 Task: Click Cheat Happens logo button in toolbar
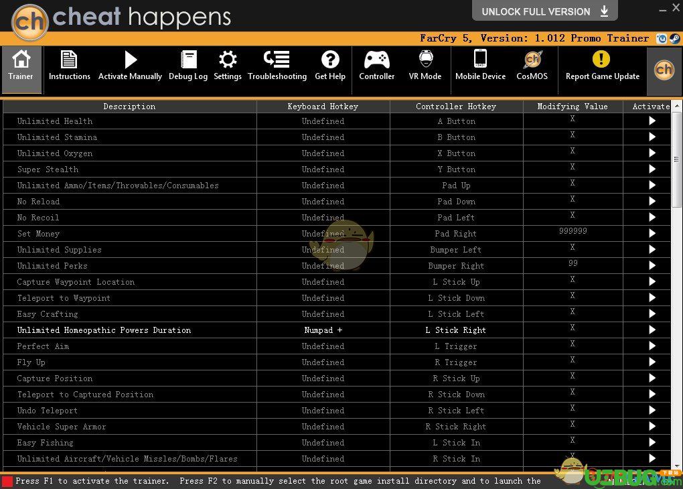click(x=664, y=70)
